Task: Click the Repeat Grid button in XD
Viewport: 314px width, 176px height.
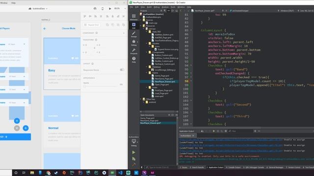Action: [92, 25]
